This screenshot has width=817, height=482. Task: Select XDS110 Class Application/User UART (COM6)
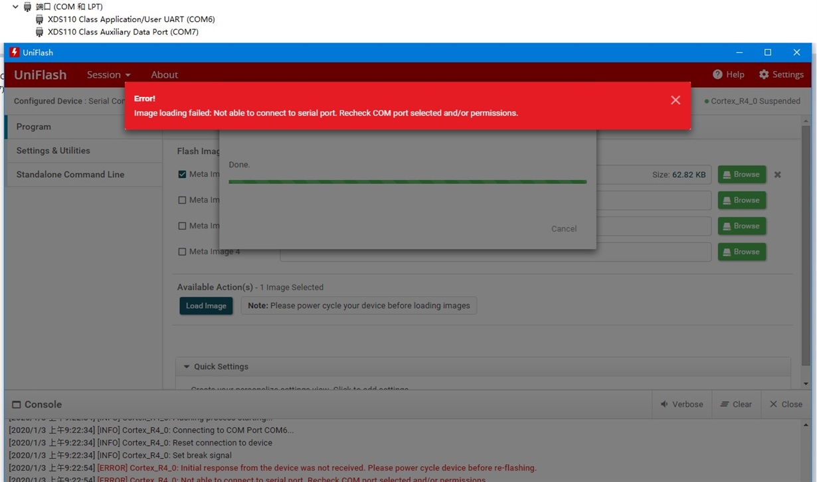coord(131,19)
